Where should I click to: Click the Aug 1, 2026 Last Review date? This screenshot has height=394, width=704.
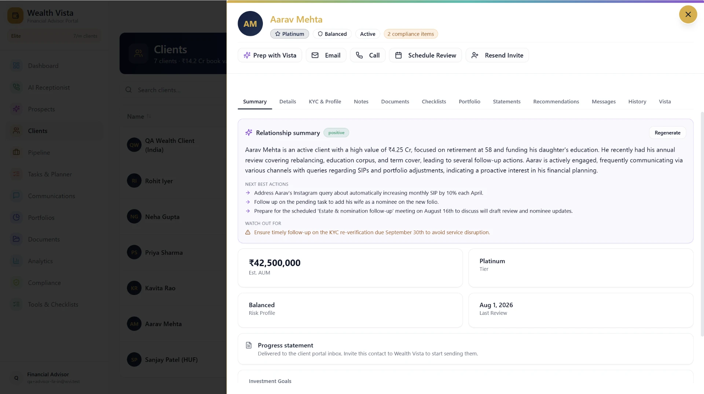(496, 305)
